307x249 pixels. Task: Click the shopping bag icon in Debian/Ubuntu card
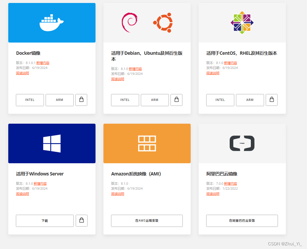tap(176, 100)
